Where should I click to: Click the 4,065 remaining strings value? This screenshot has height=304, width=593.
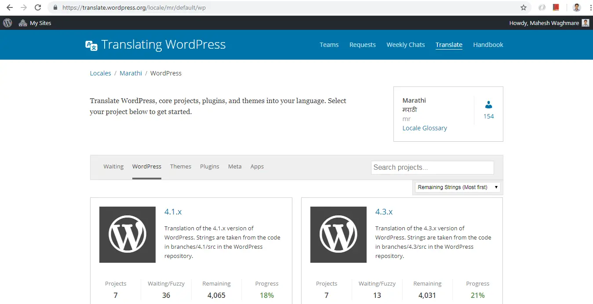point(217,295)
